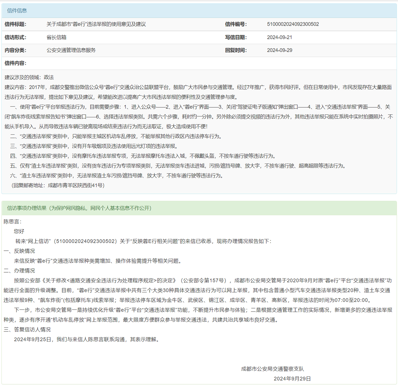Click the 写信日期 field label
398x386 pixels.
[236, 37]
